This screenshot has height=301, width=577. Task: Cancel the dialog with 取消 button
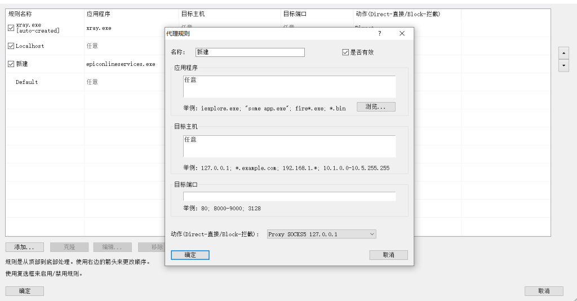pyautogui.click(x=389, y=255)
